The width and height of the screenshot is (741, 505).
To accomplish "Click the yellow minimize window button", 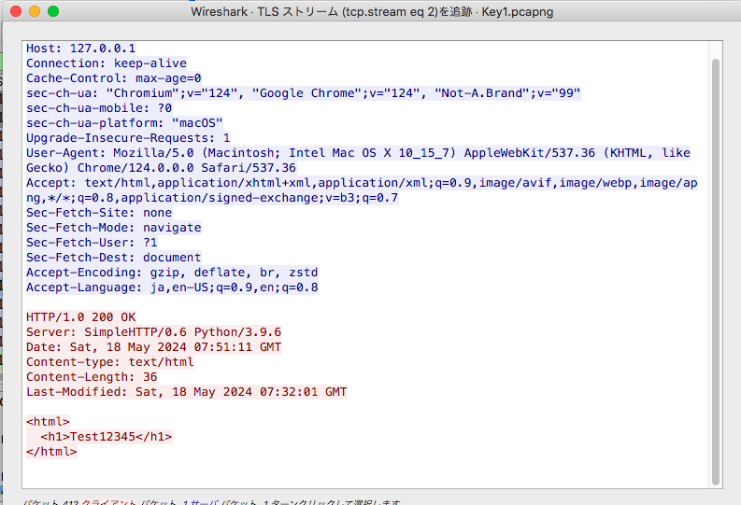I will tap(35, 11).
